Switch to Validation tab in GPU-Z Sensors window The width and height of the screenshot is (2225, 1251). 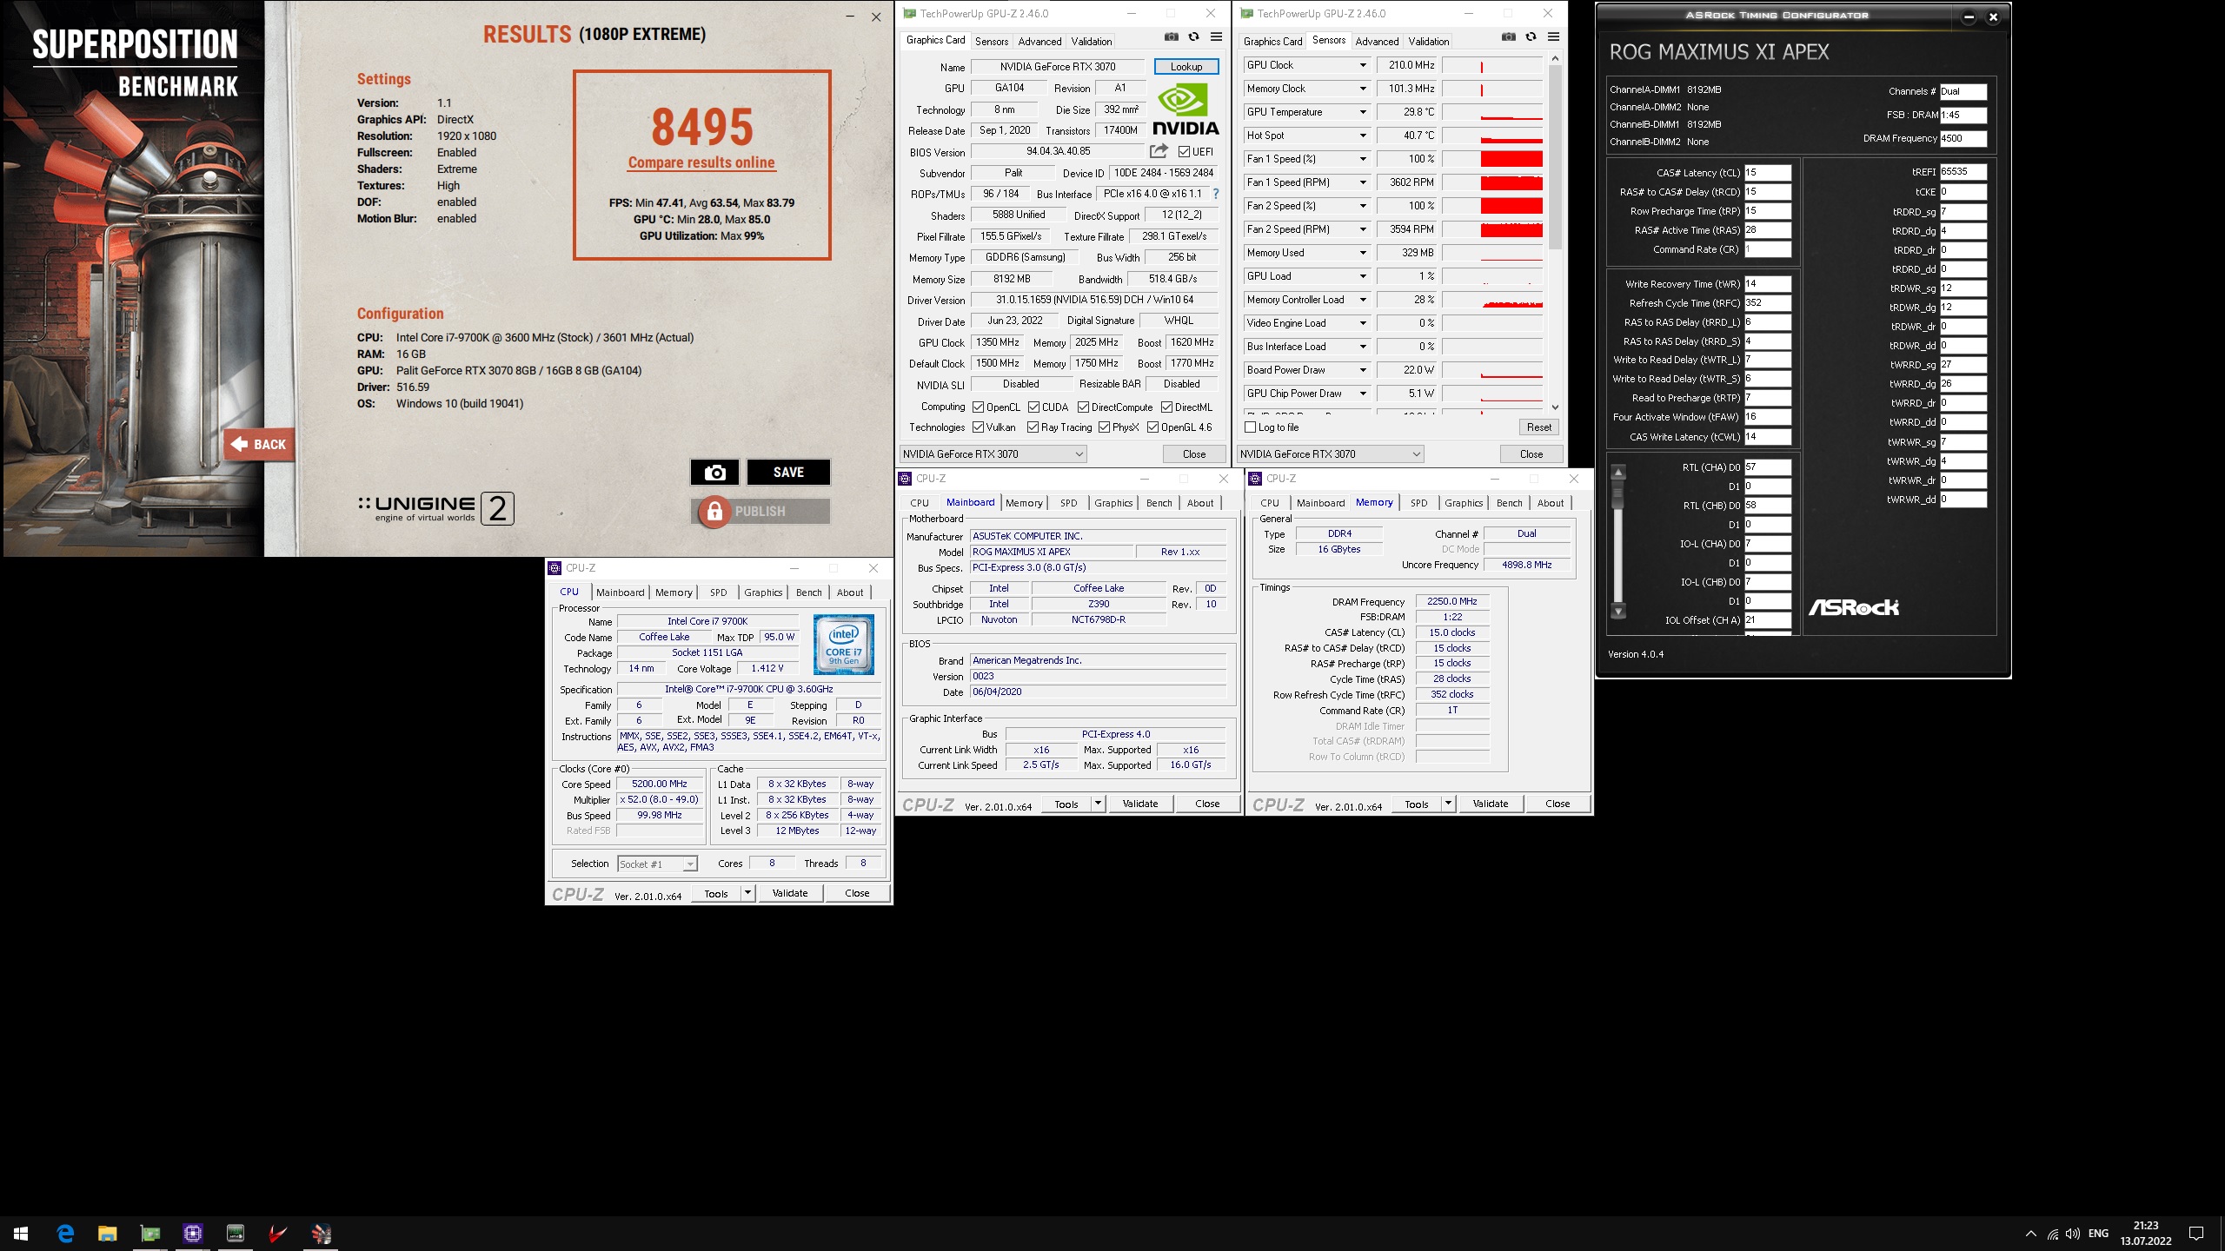(x=1428, y=42)
